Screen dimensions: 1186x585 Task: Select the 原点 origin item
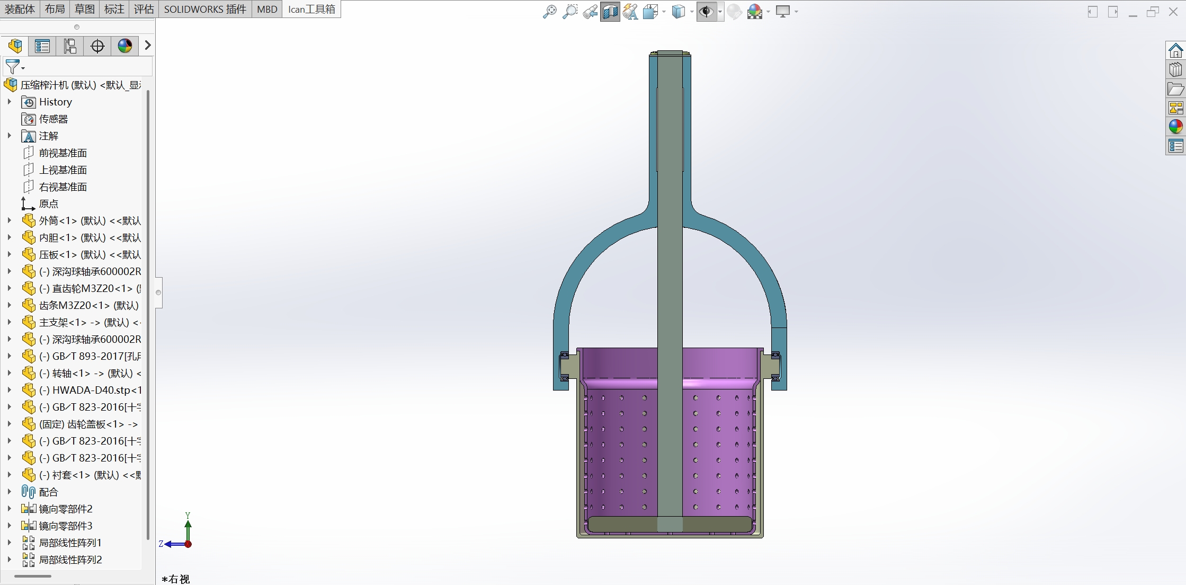coord(40,203)
